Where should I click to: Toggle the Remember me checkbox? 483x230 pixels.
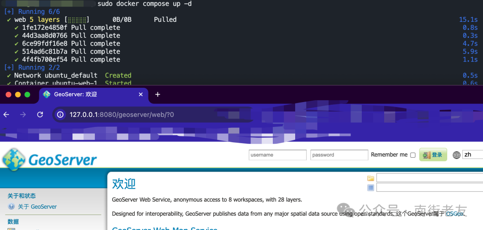pos(413,155)
